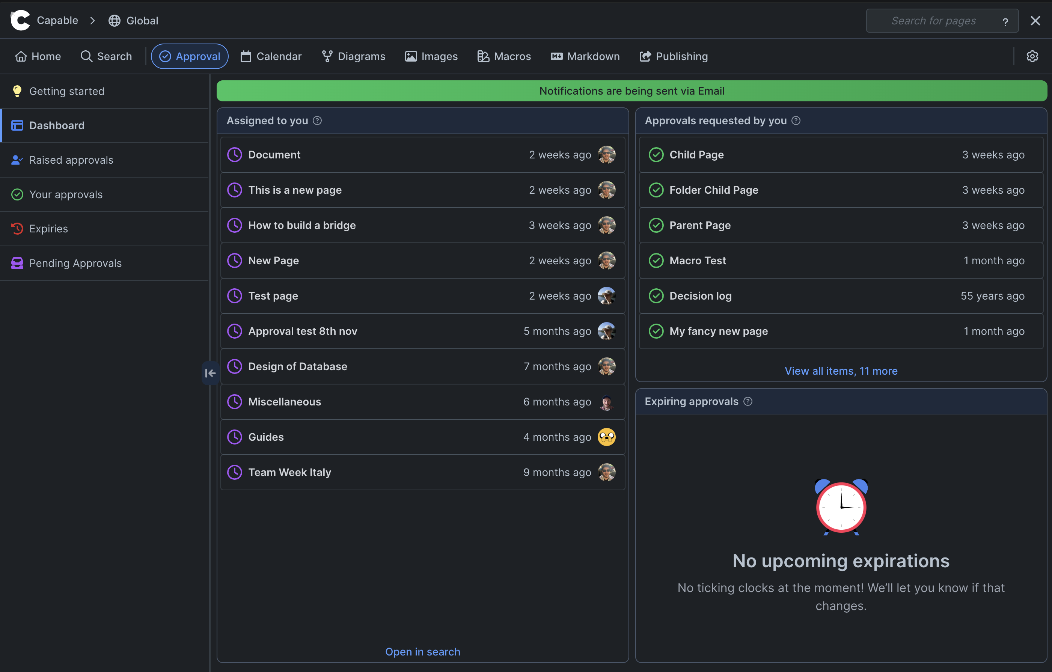Click the help icon beside Assigned to you
This screenshot has width=1052, height=672.
pyautogui.click(x=318, y=121)
